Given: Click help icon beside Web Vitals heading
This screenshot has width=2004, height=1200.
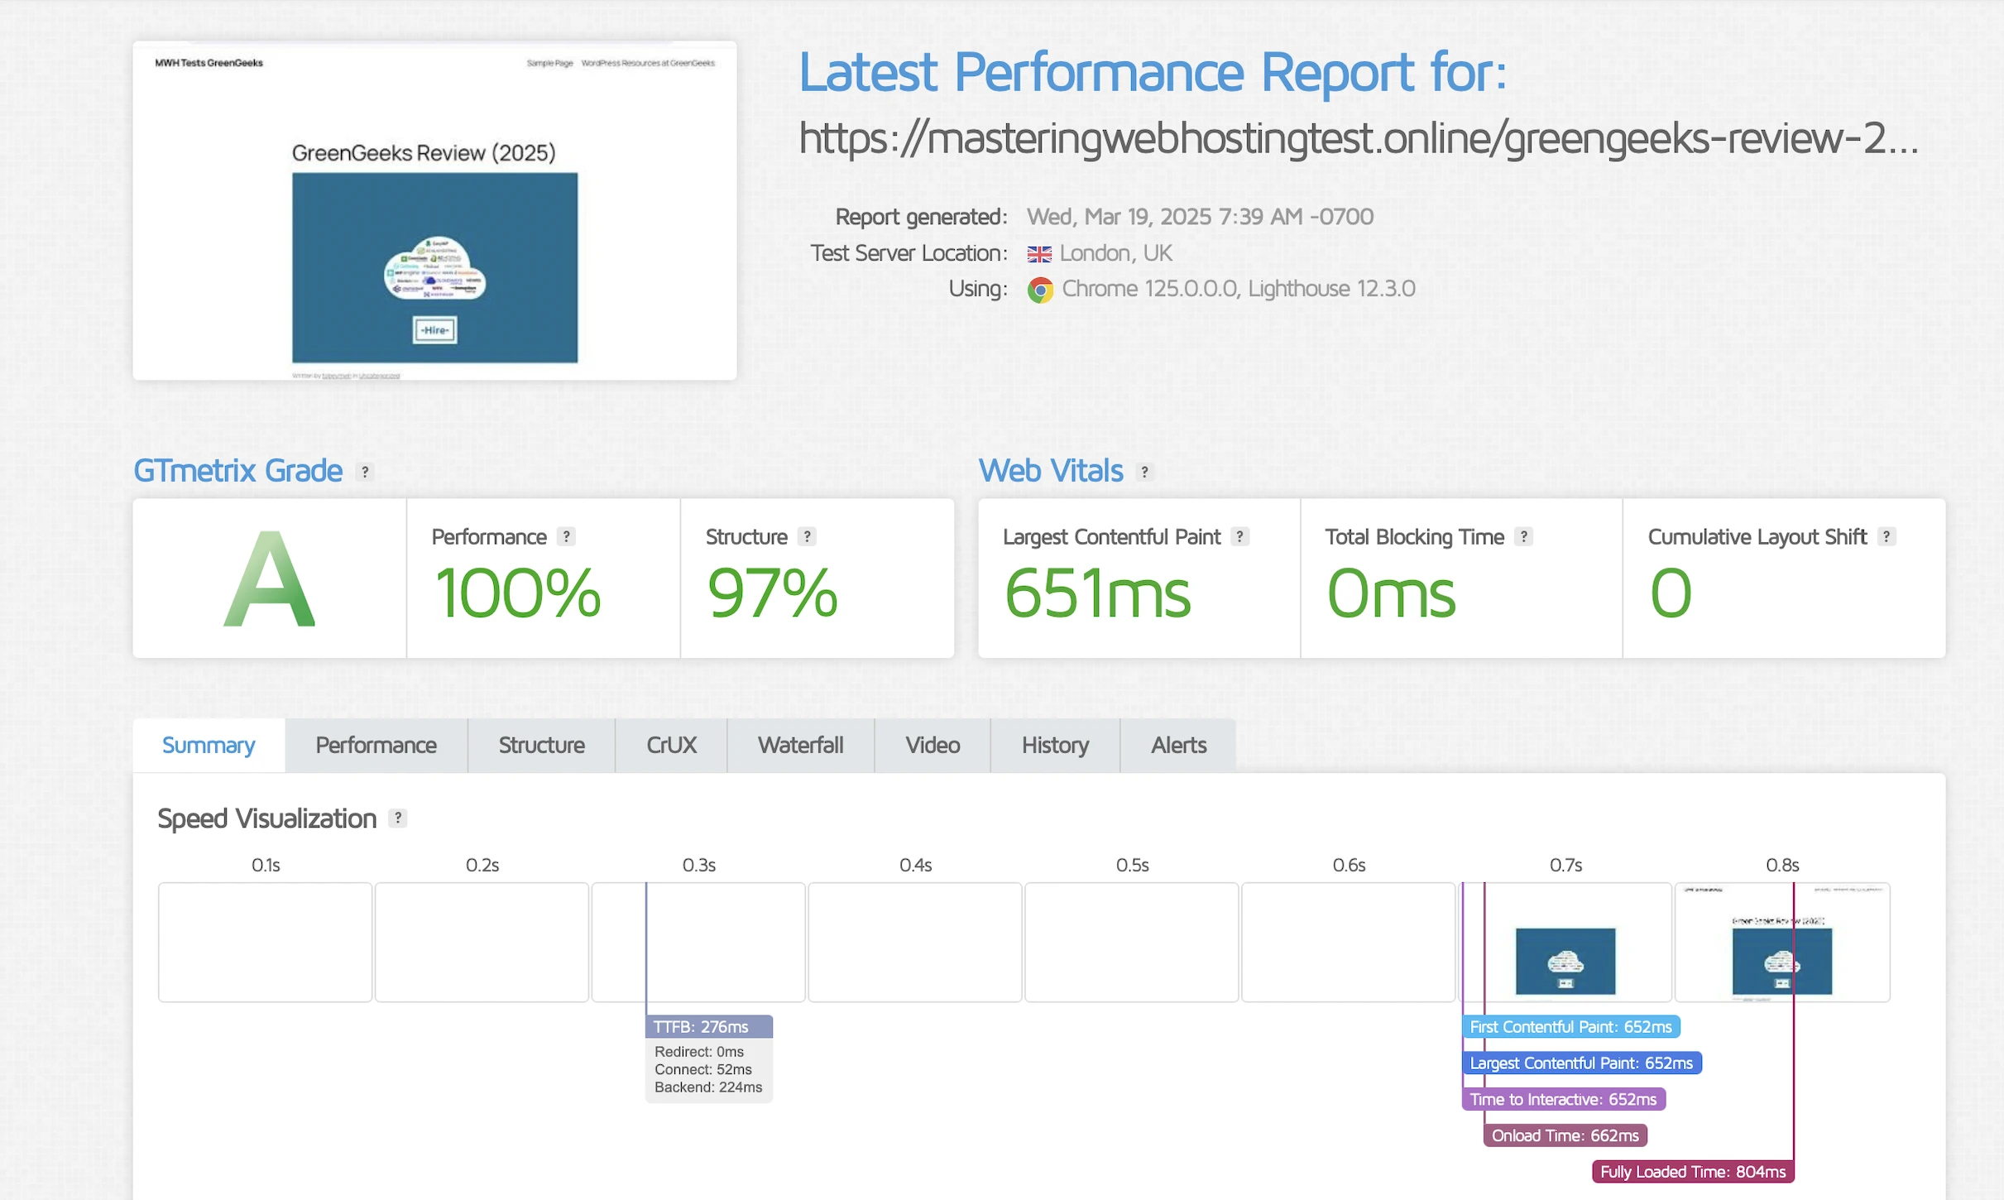Looking at the screenshot, I should pyautogui.click(x=1144, y=472).
